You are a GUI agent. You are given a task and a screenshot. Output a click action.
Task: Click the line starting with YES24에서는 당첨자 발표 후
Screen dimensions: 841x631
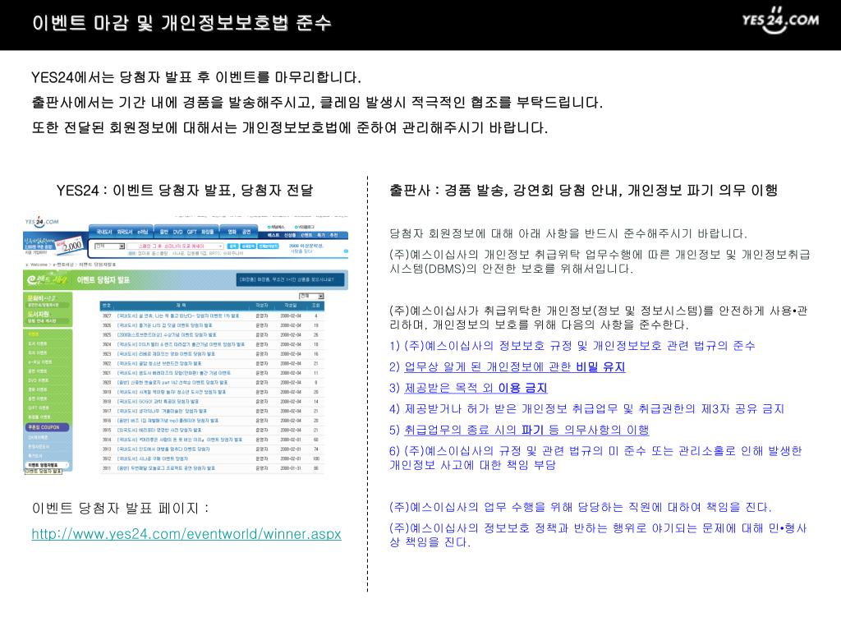click(x=196, y=78)
